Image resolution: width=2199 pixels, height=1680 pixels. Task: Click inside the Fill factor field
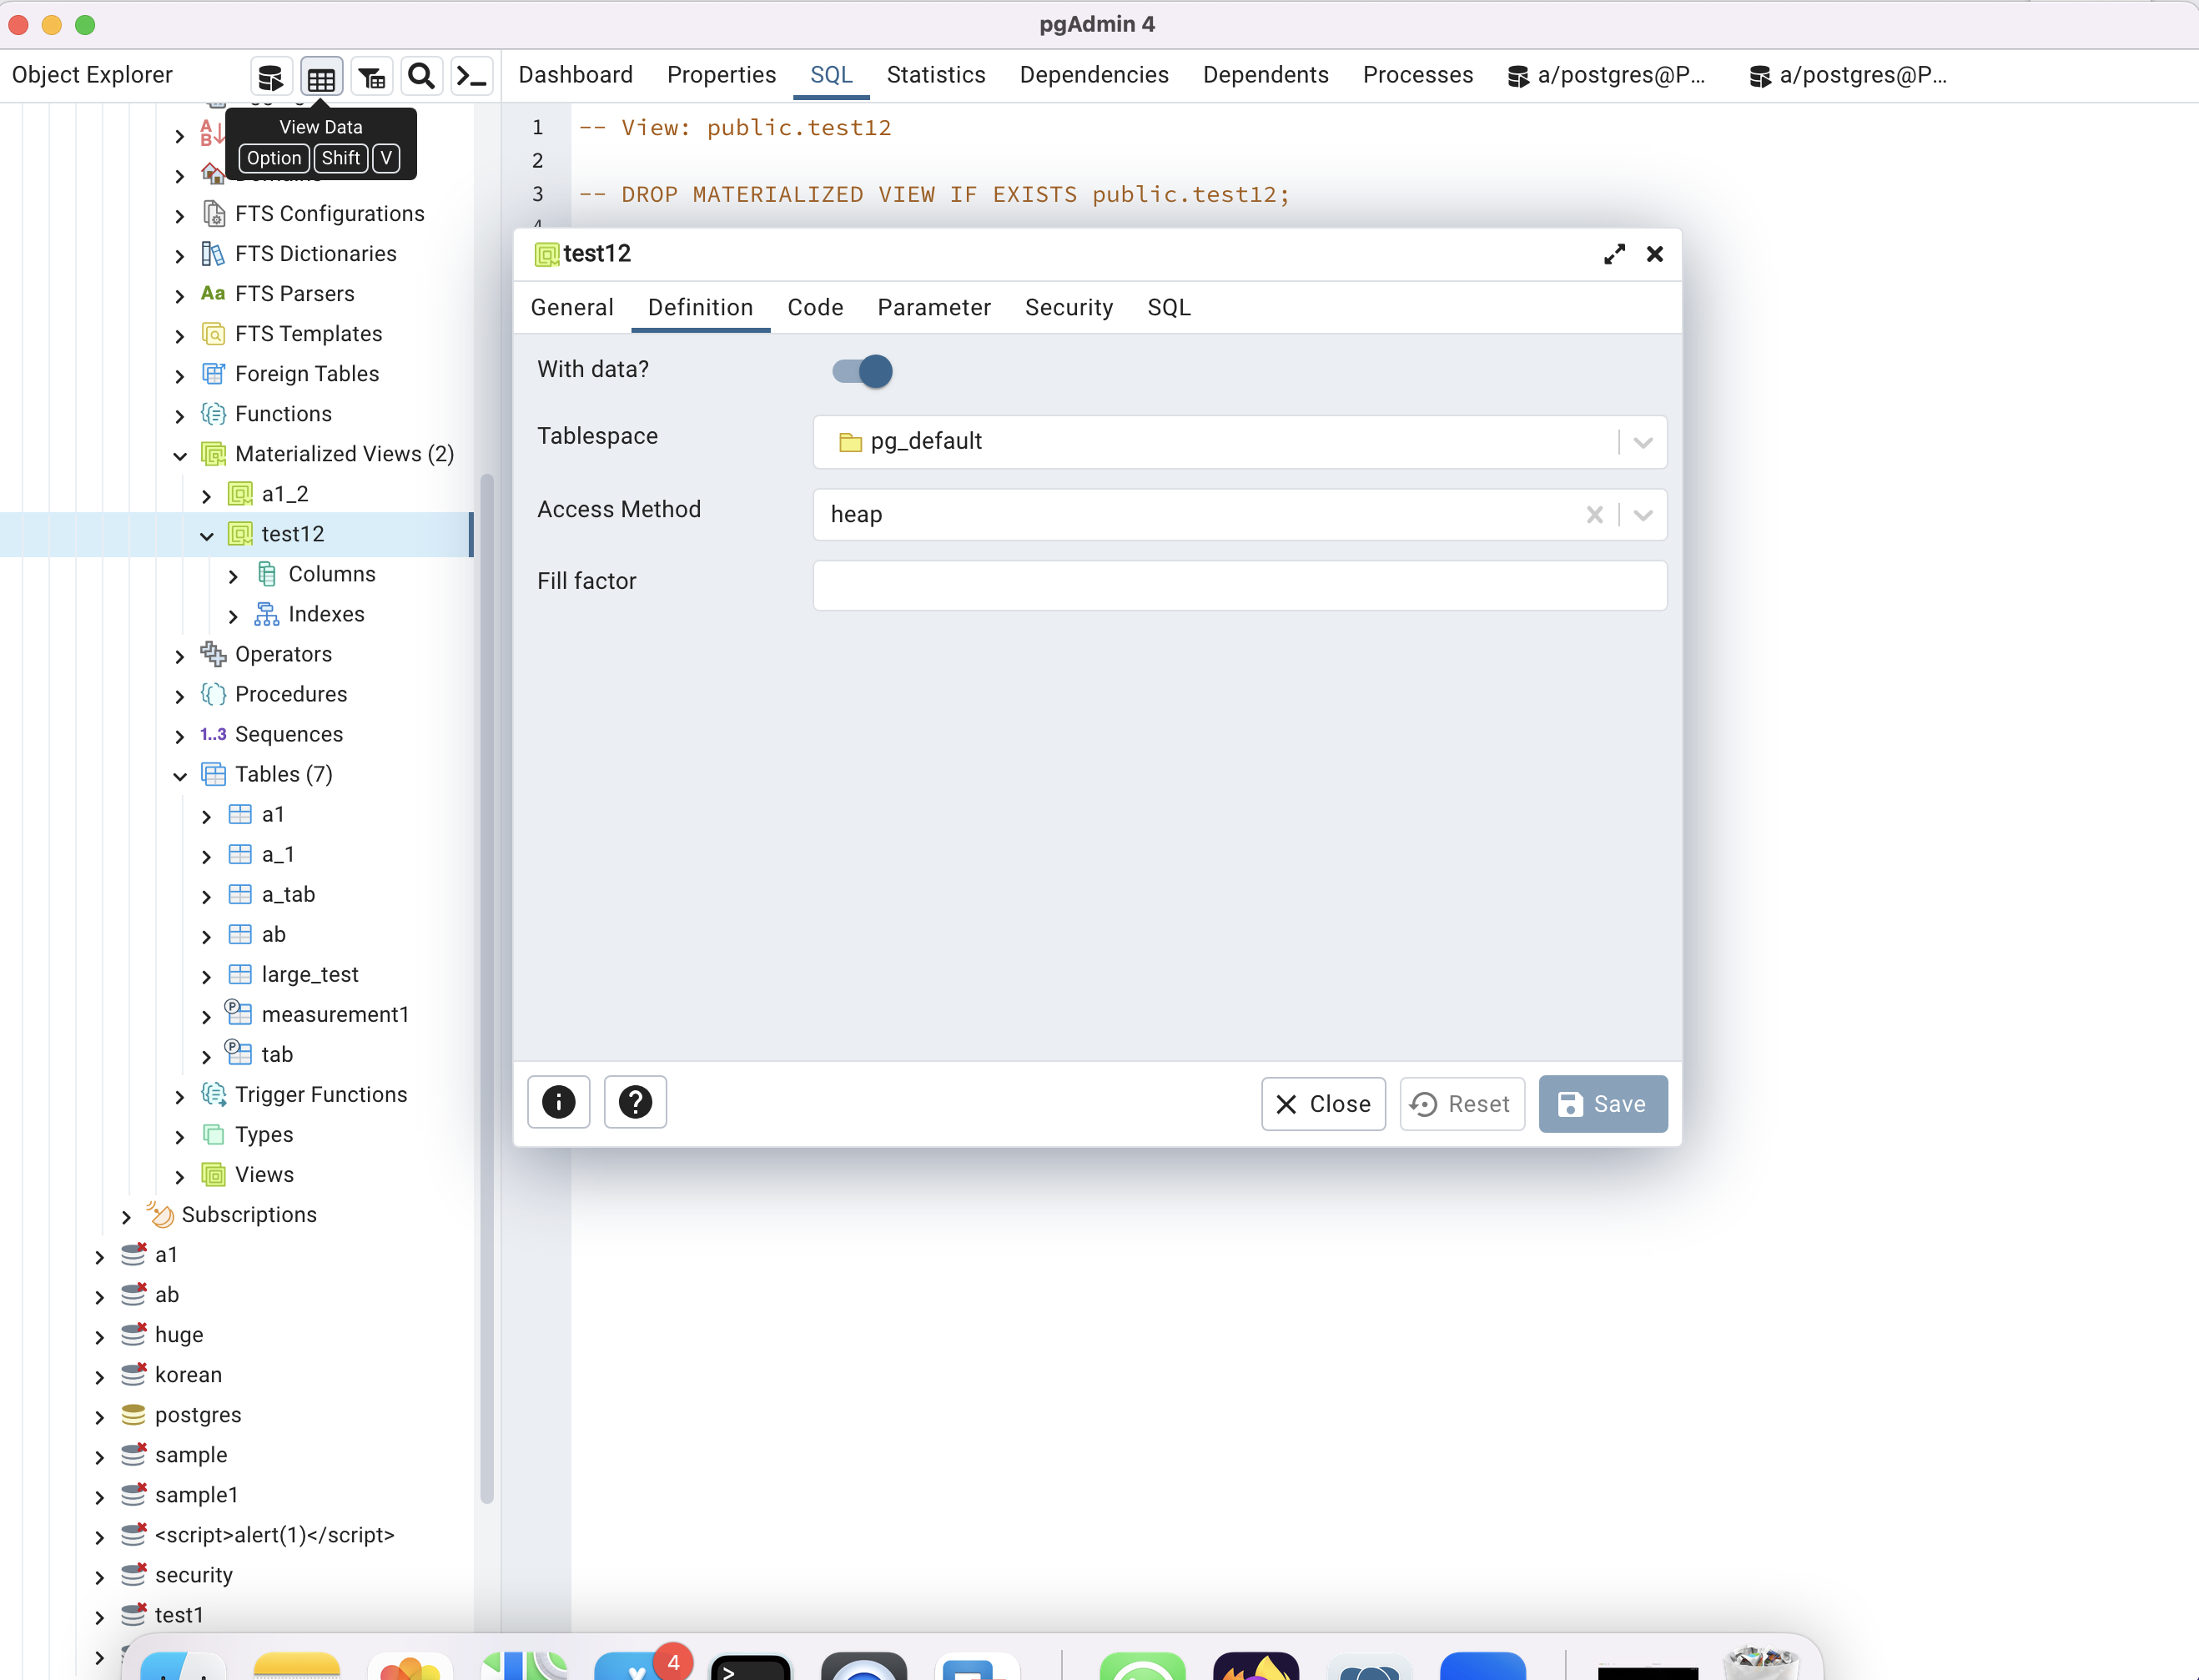(1238, 586)
